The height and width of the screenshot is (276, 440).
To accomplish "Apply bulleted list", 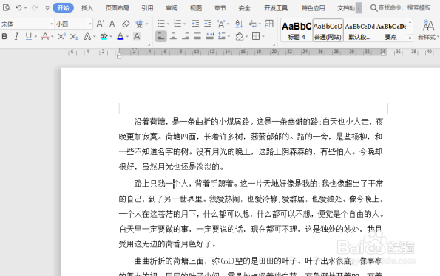I will tap(161, 24).
